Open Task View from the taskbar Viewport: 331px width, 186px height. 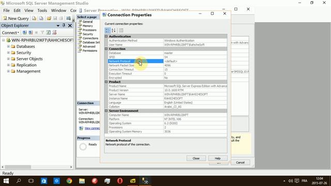coord(31,181)
